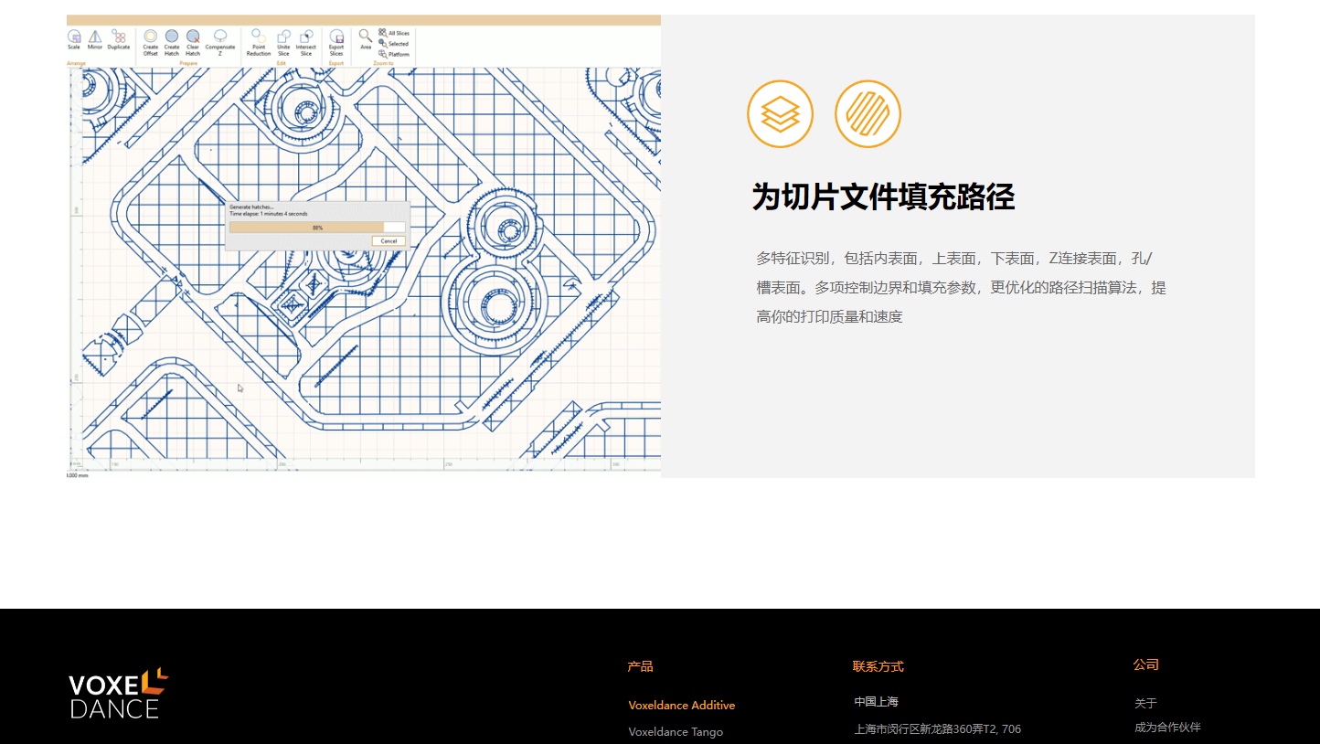Select the Duplicate tool

(119, 37)
